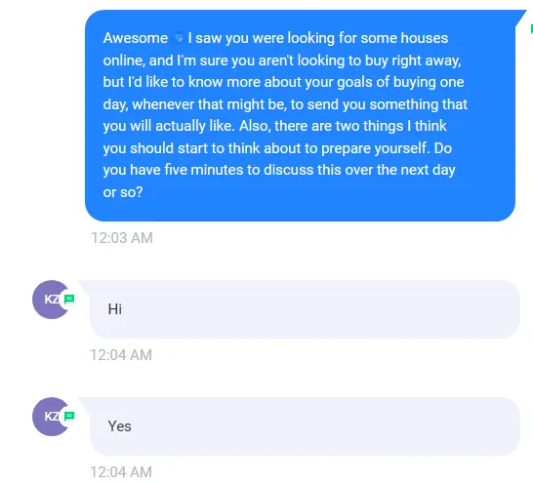The image size is (533, 484).
Task: Select the blue outgoing message bubble
Action: pyautogui.click(x=300, y=115)
